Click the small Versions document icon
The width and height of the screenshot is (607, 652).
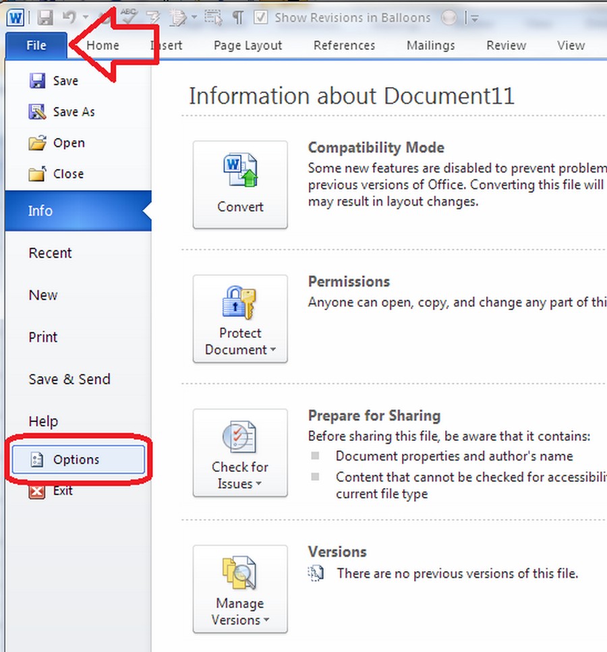click(x=316, y=573)
